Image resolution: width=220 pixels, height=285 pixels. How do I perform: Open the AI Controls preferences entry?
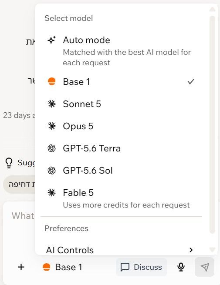(x=120, y=250)
